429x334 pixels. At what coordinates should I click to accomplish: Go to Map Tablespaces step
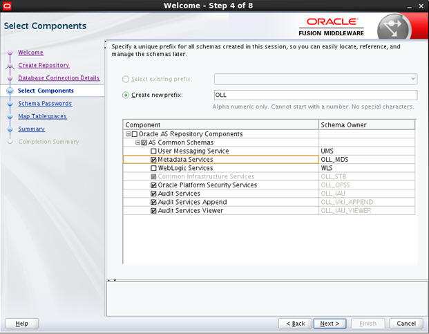(x=42, y=116)
